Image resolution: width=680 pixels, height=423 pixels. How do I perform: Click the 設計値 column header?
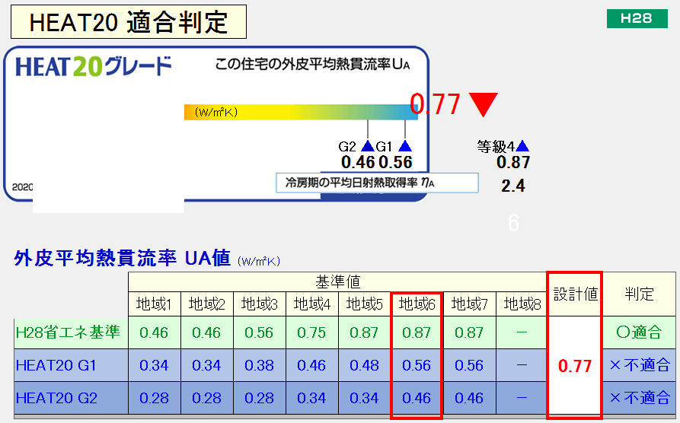tap(575, 294)
